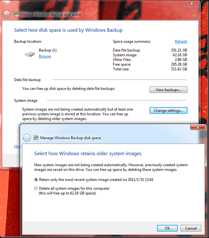Click the back arrow in the front dialog
209x238 pixels.
[27, 138]
